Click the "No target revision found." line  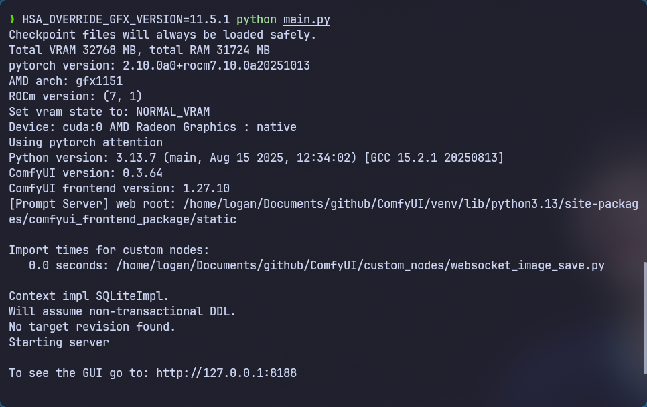coord(92,327)
